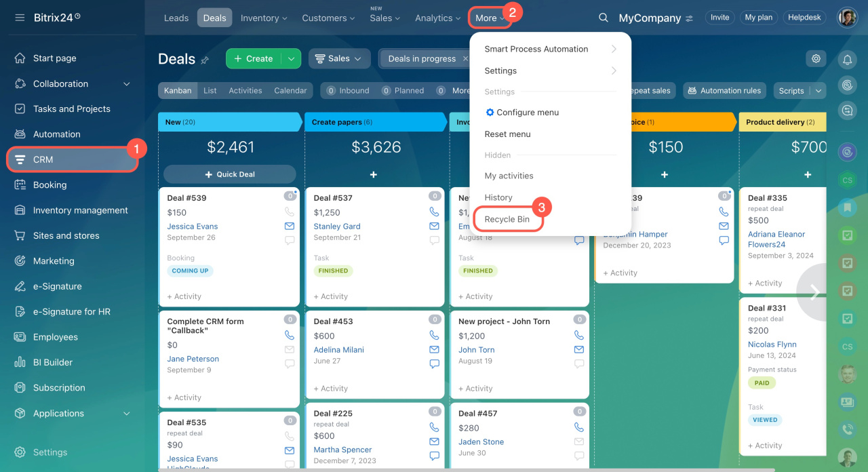
Task: Open user profile avatar at top right
Action: point(847,18)
